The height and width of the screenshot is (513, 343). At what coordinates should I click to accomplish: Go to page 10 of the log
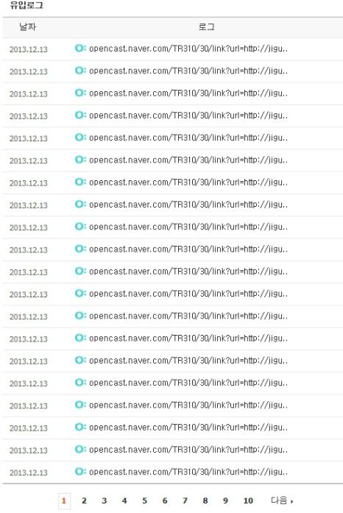click(248, 500)
